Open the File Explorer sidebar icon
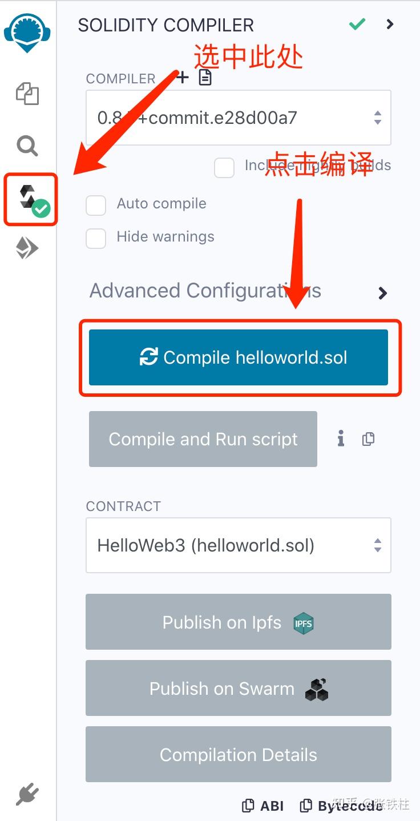This screenshot has height=821, width=420. 27,94
